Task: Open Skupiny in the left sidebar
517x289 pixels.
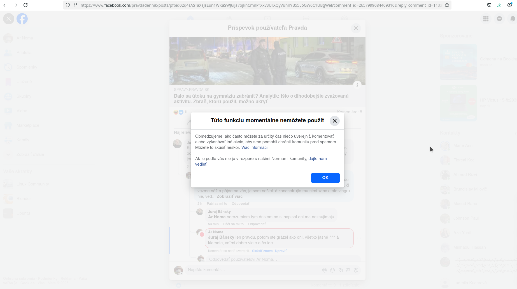Action: coord(24,96)
